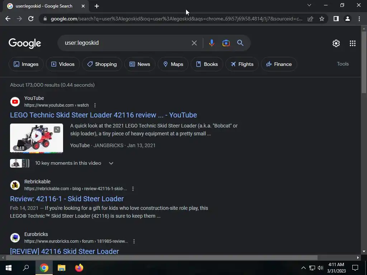Screen dimensions: 367x275
Task: Submit search with magnifying glass icon
Action: (x=240, y=43)
